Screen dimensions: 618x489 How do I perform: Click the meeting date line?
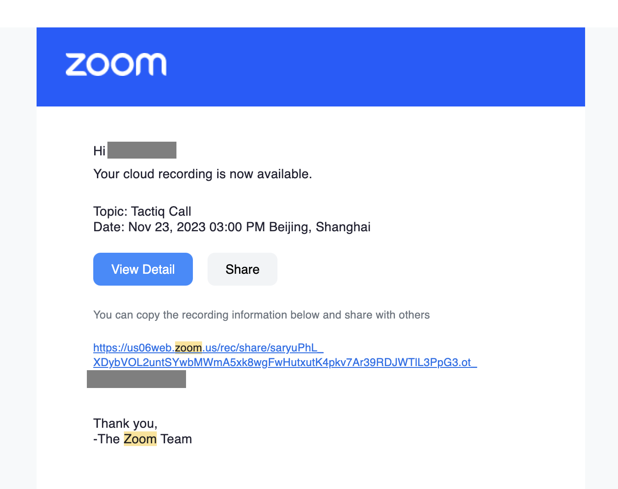(x=232, y=227)
